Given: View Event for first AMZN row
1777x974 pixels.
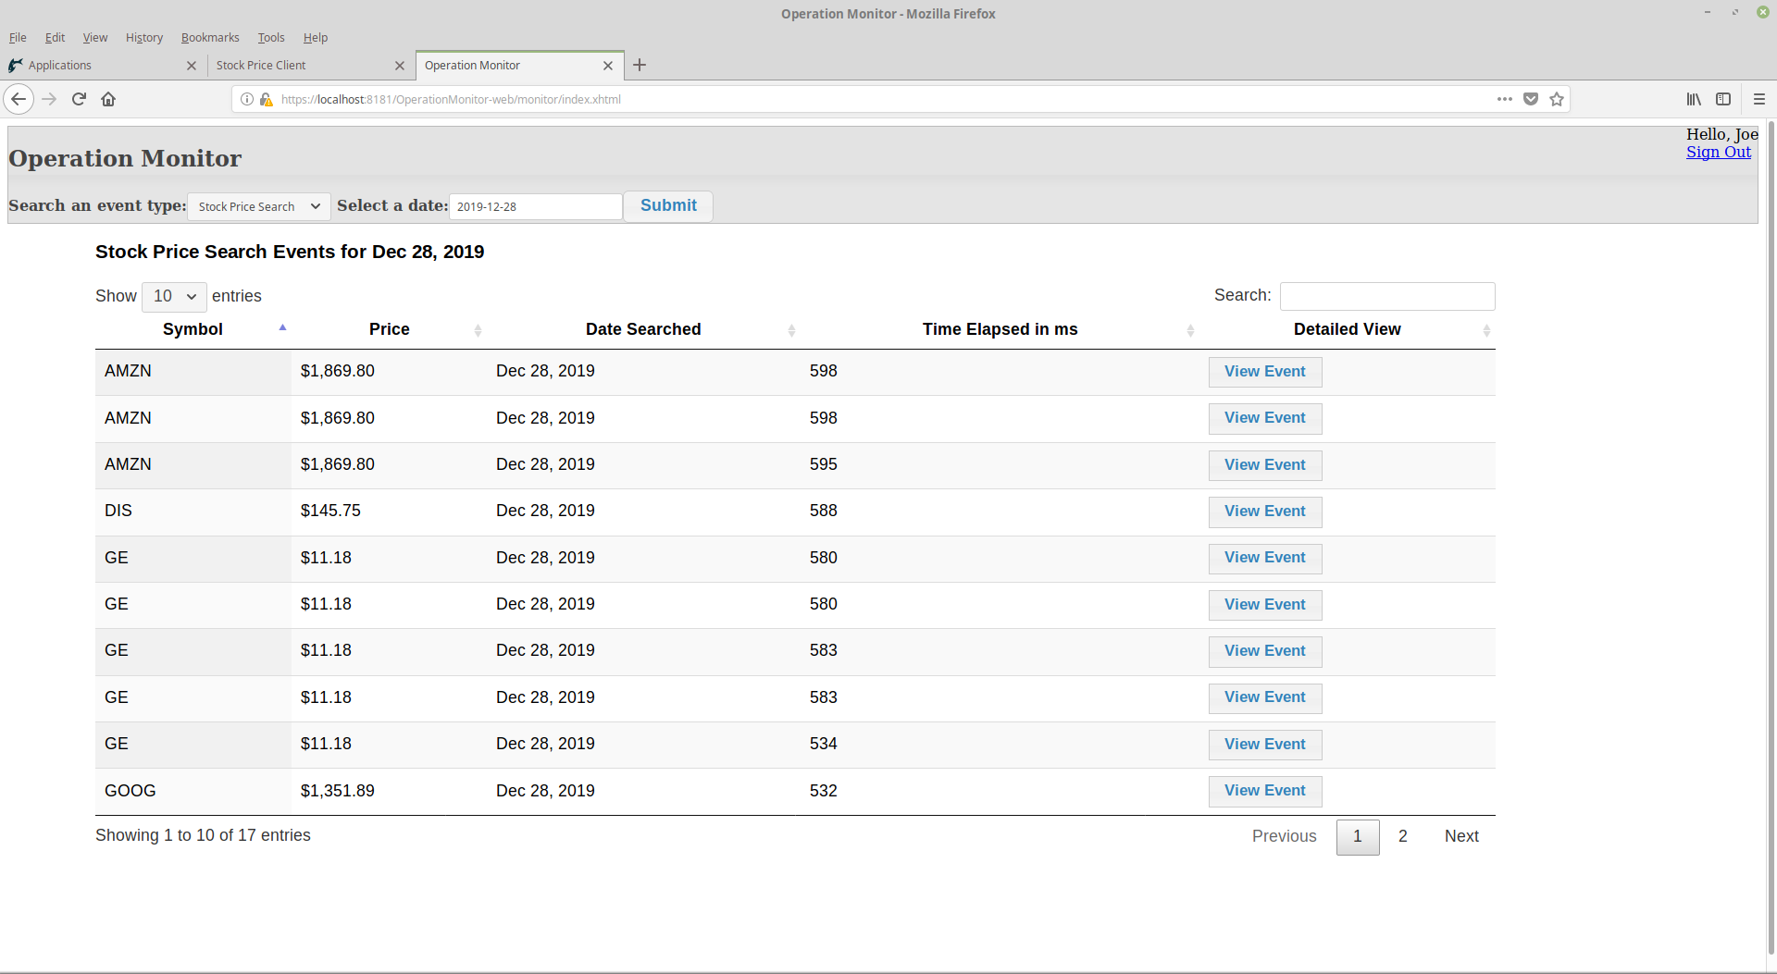Looking at the screenshot, I should coord(1264,372).
